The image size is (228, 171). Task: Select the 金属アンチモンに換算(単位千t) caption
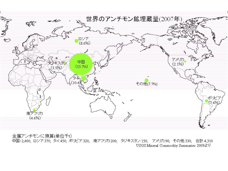click(41, 136)
